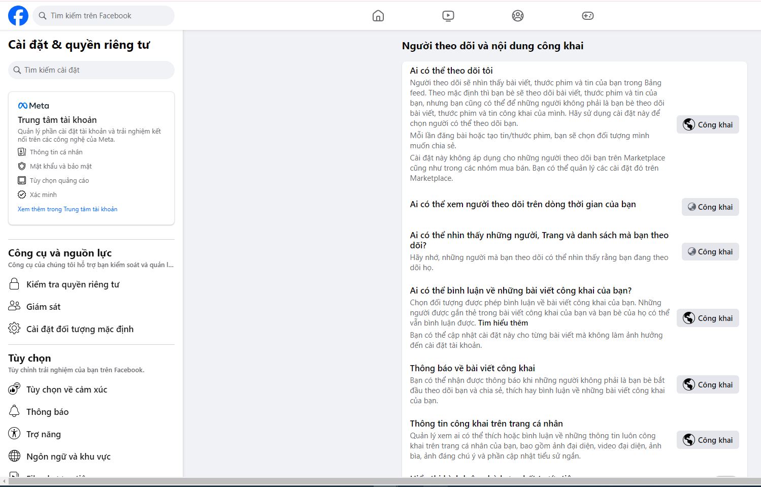Click the Công cụ và nguồn lực heading

(60, 253)
